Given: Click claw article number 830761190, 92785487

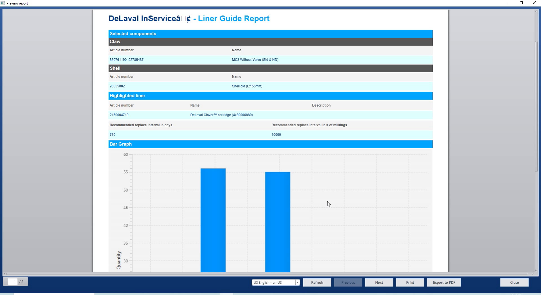Looking at the screenshot, I should coord(126,60).
